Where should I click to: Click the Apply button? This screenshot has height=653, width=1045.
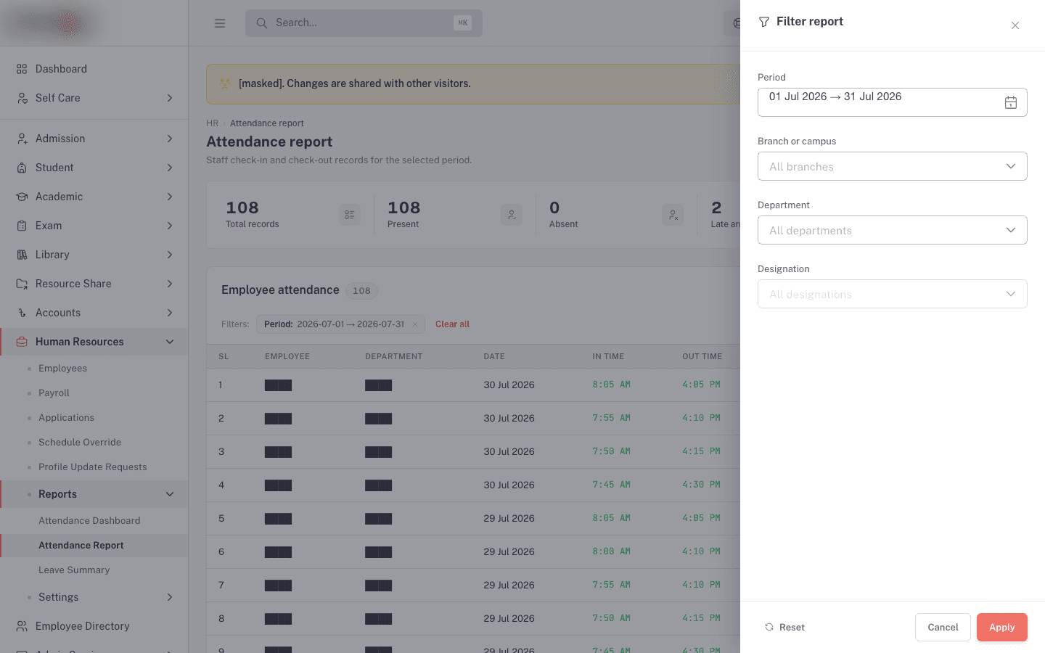point(1002,628)
